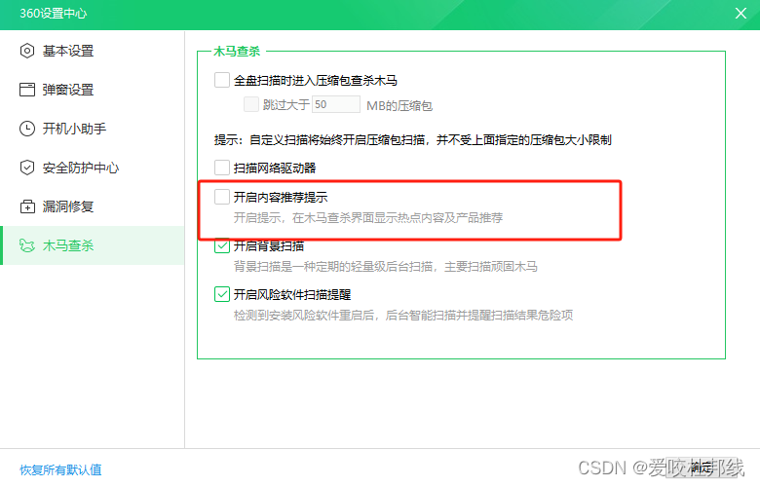Screen dimensions: 760x487
Task: Select the 弹窗设置 window icon
Action: [x=27, y=90]
